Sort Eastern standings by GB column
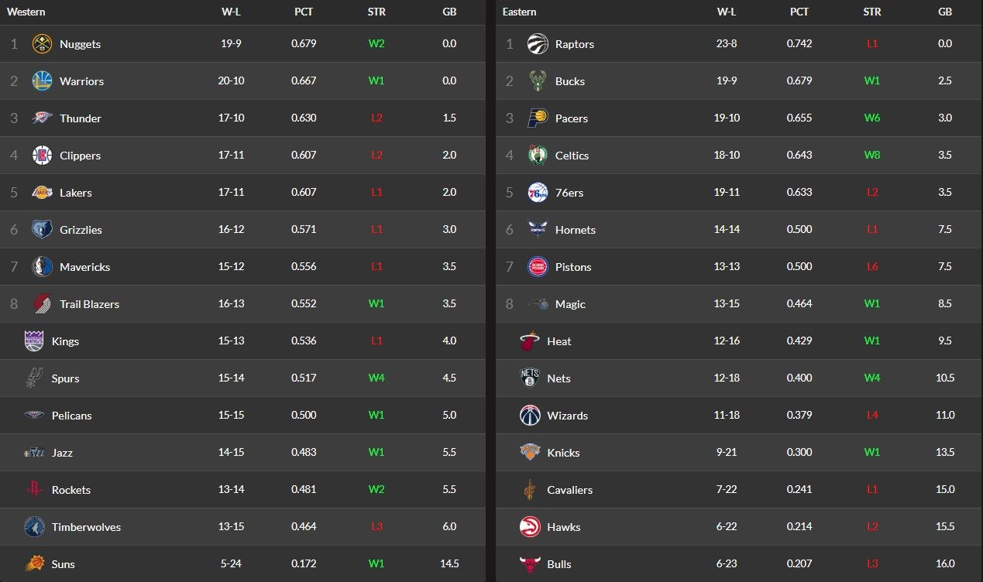983x582 pixels. click(x=945, y=12)
